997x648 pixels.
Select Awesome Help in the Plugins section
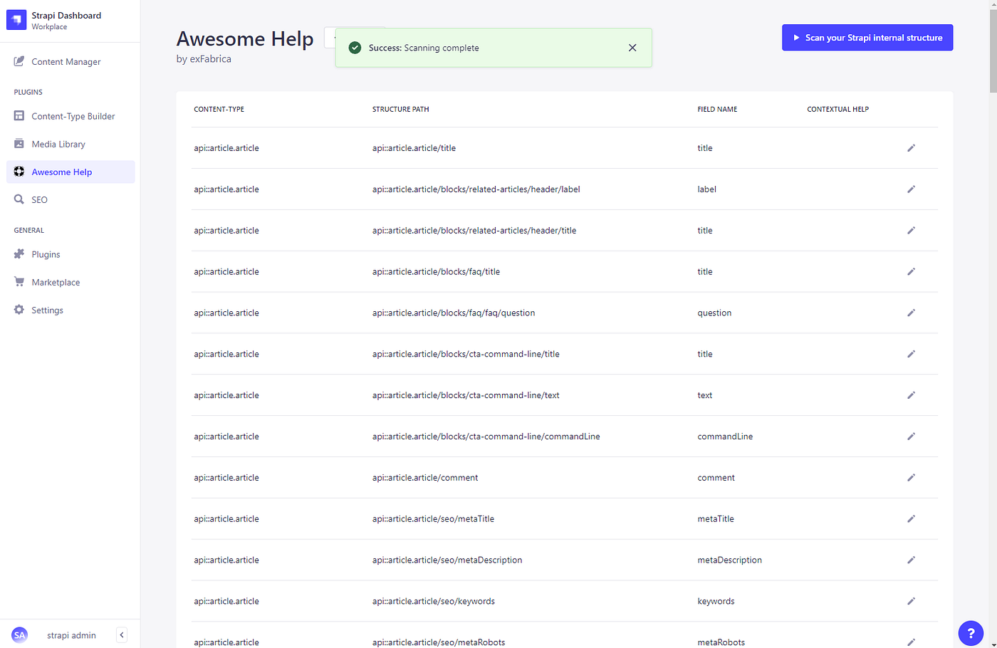(x=62, y=172)
